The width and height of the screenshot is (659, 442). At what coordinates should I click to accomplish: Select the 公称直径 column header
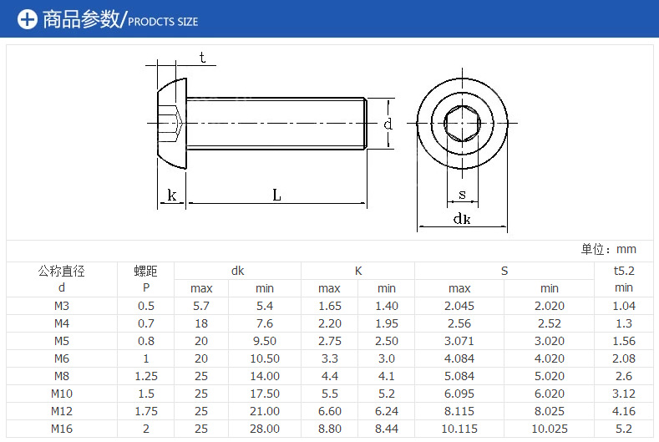click(x=62, y=271)
